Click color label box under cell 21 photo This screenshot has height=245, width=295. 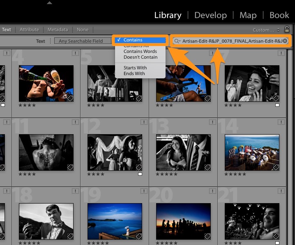pos(277,243)
